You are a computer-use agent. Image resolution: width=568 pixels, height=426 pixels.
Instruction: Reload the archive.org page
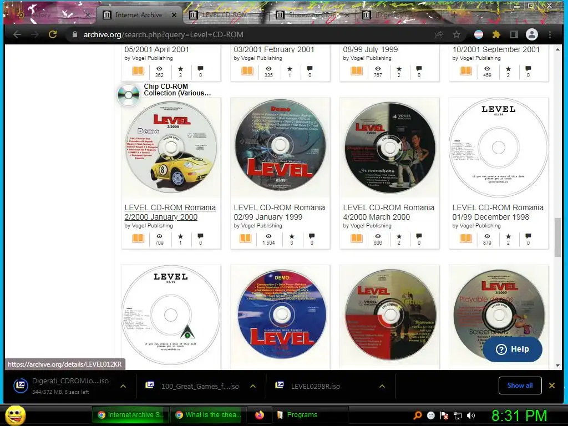click(53, 34)
